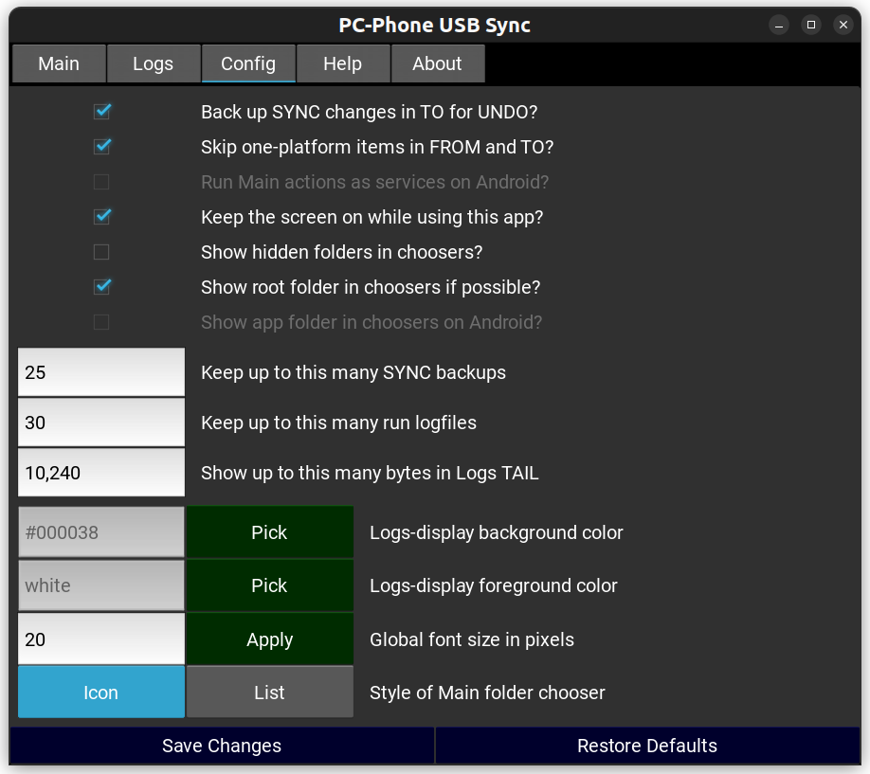This screenshot has height=774, width=870.
Task: Uncheck Back up SYNC changes for UNDO
Action: click(x=102, y=112)
